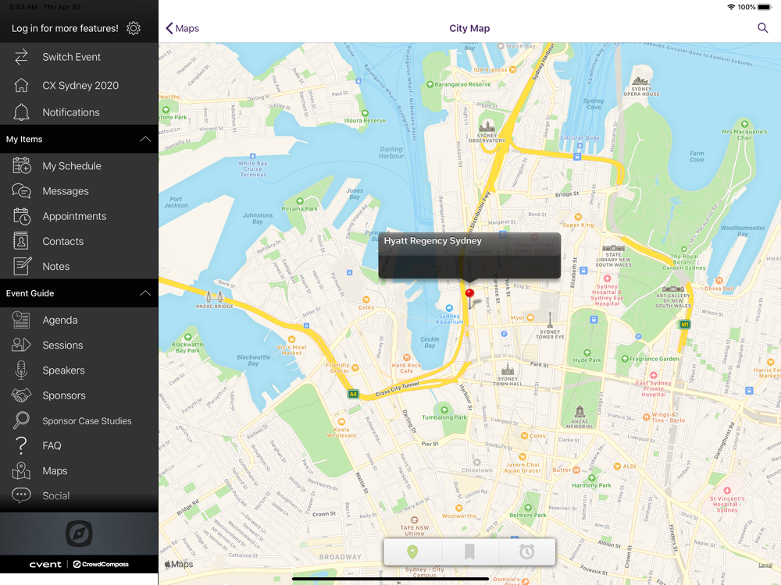Tap the State Library New South Wales landmark
Image resolution: width=781 pixels, height=585 pixels.
tap(613, 248)
